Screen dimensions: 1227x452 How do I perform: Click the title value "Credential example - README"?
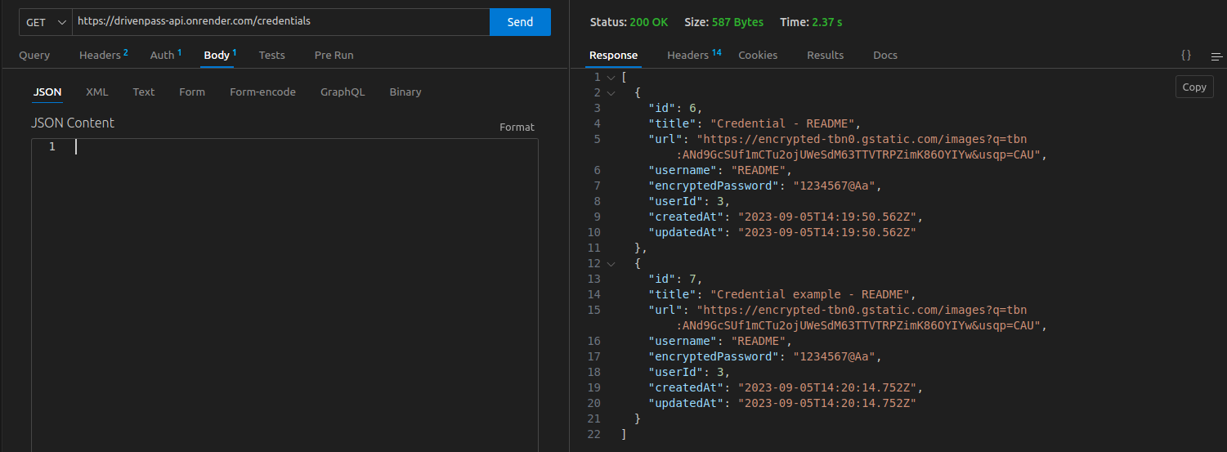(809, 294)
